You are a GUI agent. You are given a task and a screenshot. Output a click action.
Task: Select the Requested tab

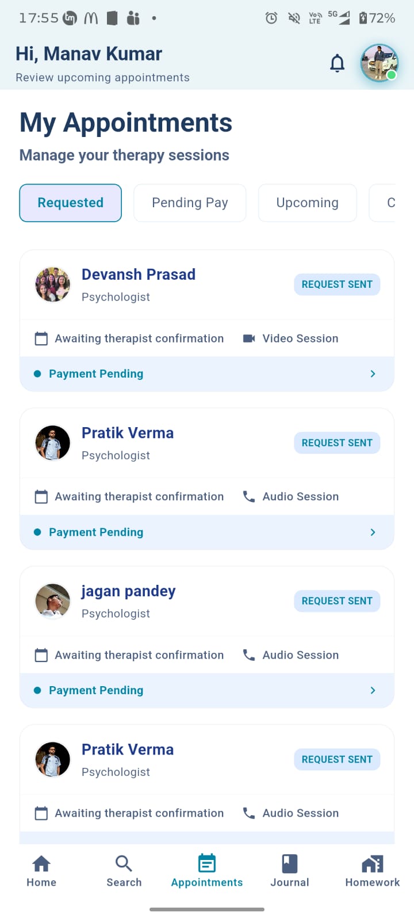point(71,203)
